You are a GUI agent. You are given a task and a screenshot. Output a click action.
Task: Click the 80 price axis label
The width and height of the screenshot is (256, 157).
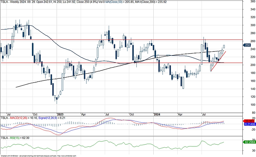pyautogui.click(x=254, y=113)
